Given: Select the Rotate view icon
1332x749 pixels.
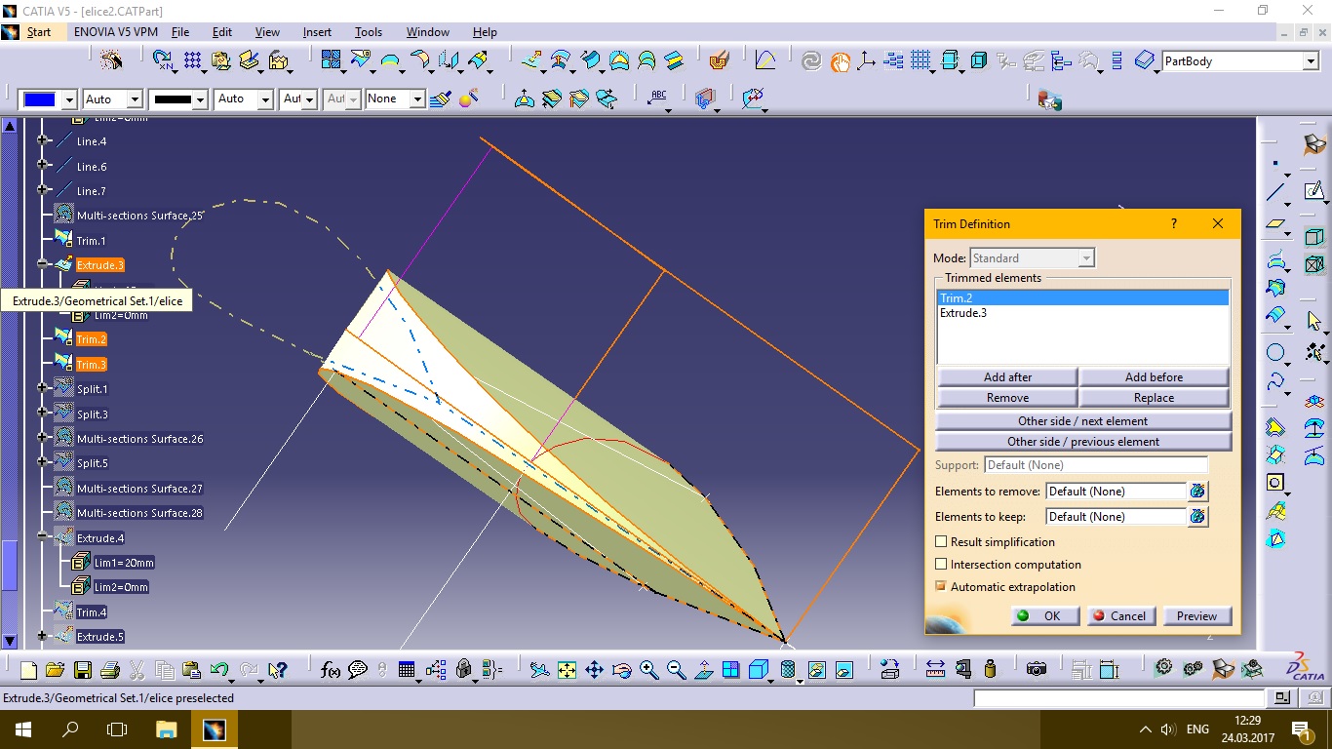Looking at the screenshot, I should click(x=621, y=670).
